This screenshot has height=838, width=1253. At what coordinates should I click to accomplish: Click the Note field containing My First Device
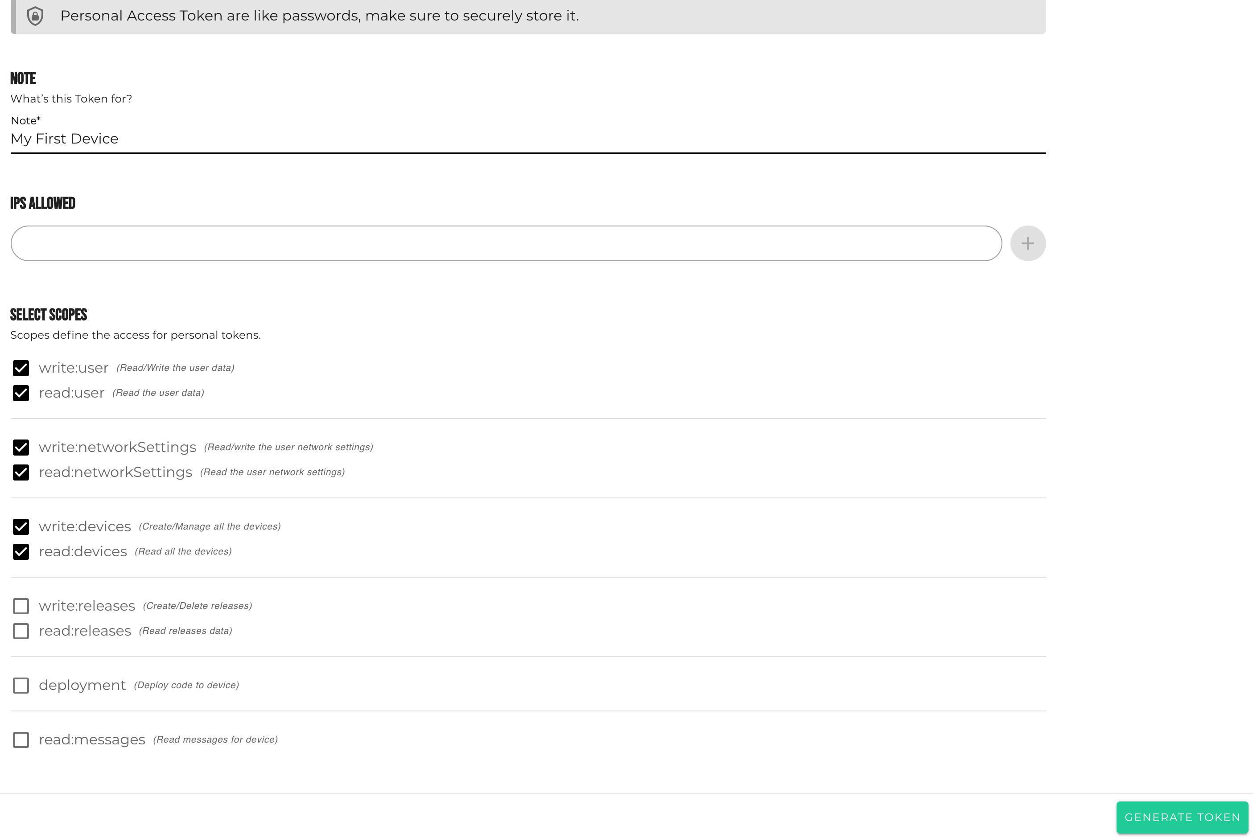coord(527,139)
